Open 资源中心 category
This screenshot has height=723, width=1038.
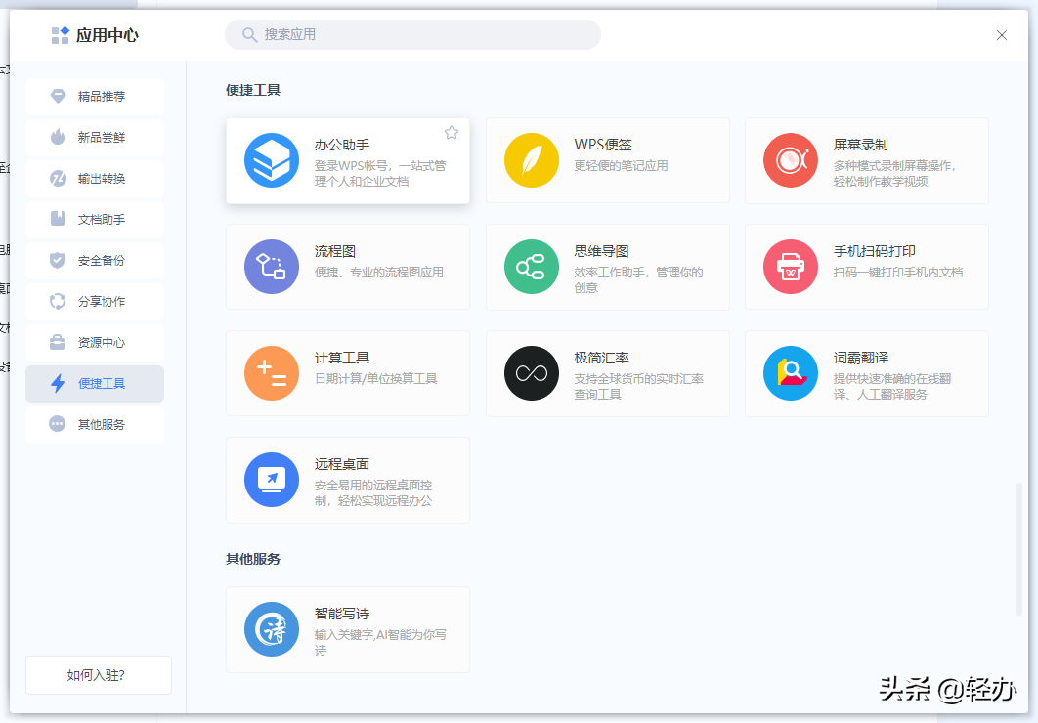pos(95,343)
